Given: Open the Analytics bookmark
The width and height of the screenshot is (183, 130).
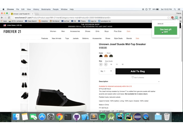Looking at the screenshot, I should tap(43, 21).
